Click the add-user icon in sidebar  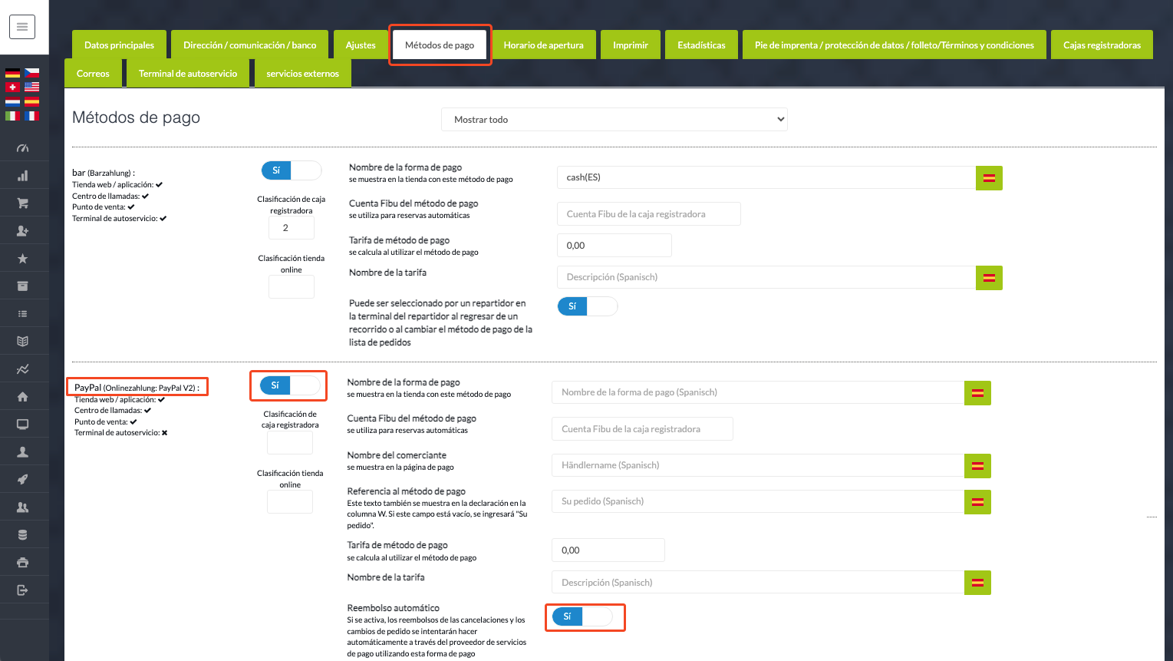click(x=23, y=231)
